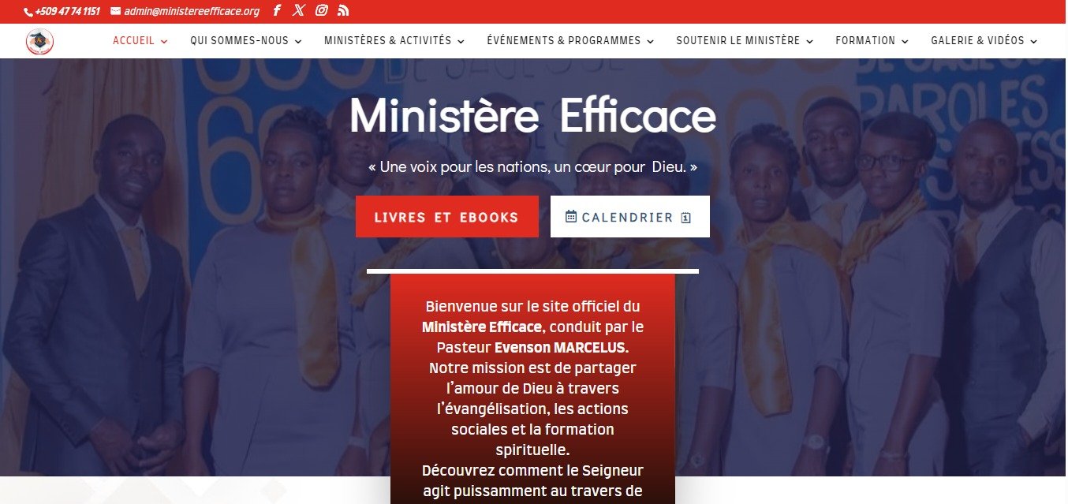Expand the Formation dropdown arrow
Image resolution: width=1068 pixels, height=504 pixels.
point(905,42)
